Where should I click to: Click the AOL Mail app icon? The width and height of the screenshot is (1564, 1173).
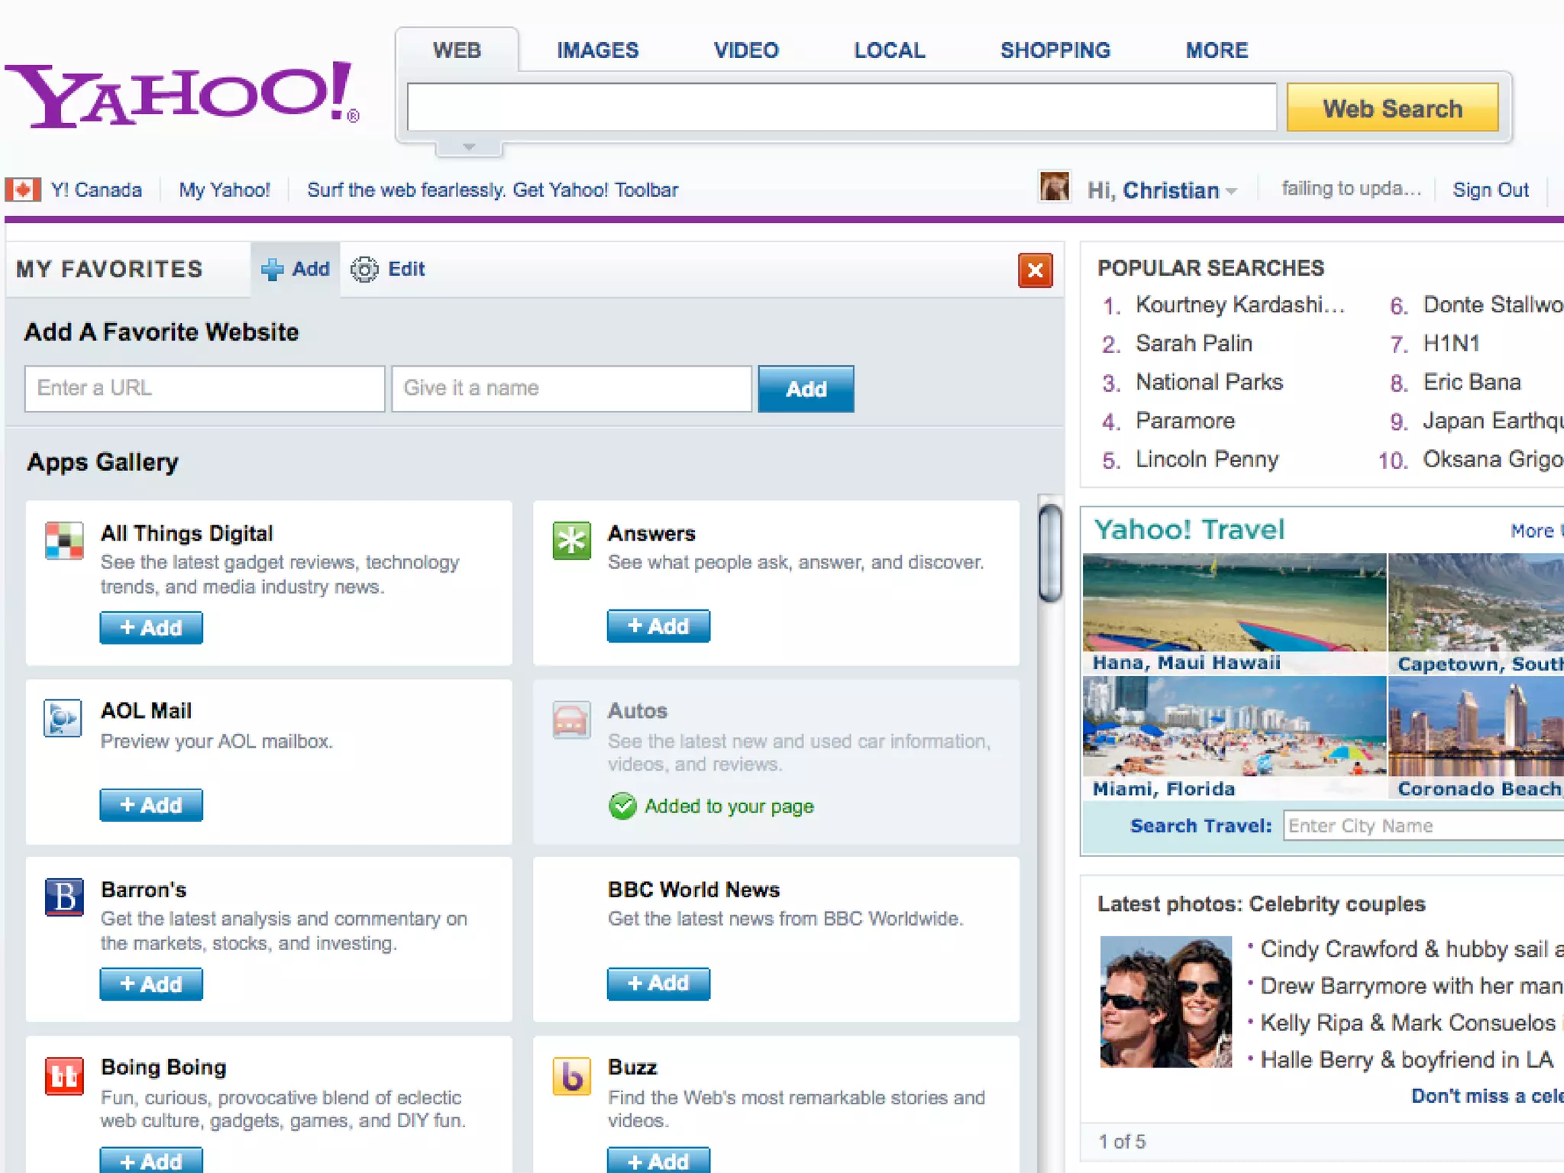tap(63, 718)
